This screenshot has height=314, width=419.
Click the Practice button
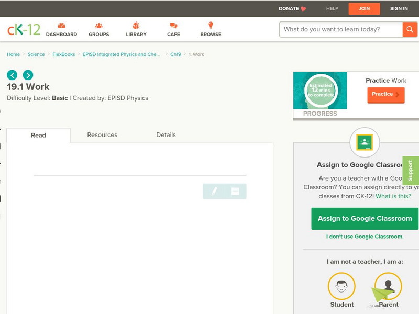tap(386, 95)
